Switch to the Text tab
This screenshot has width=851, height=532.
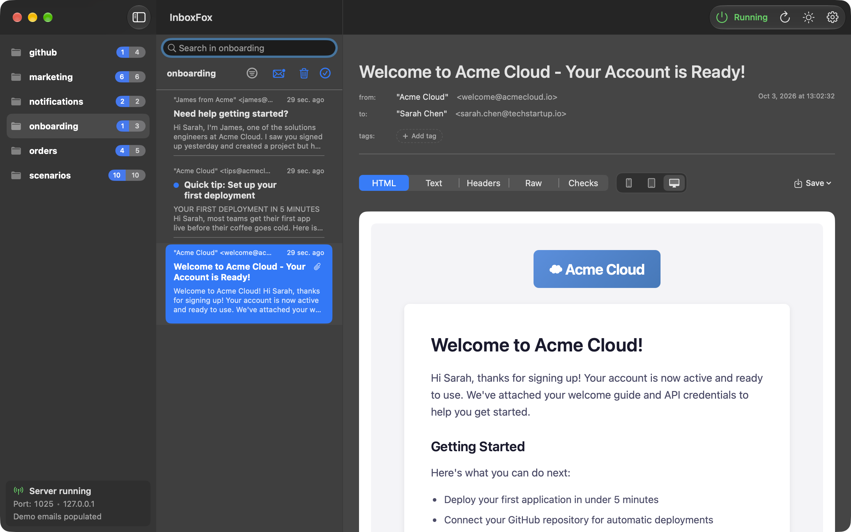(433, 183)
